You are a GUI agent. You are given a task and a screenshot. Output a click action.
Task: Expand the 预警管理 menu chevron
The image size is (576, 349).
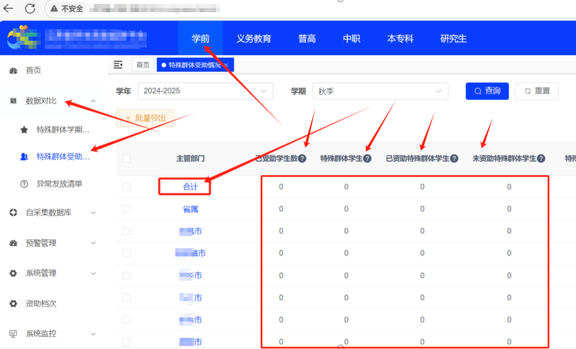[93, 243]
